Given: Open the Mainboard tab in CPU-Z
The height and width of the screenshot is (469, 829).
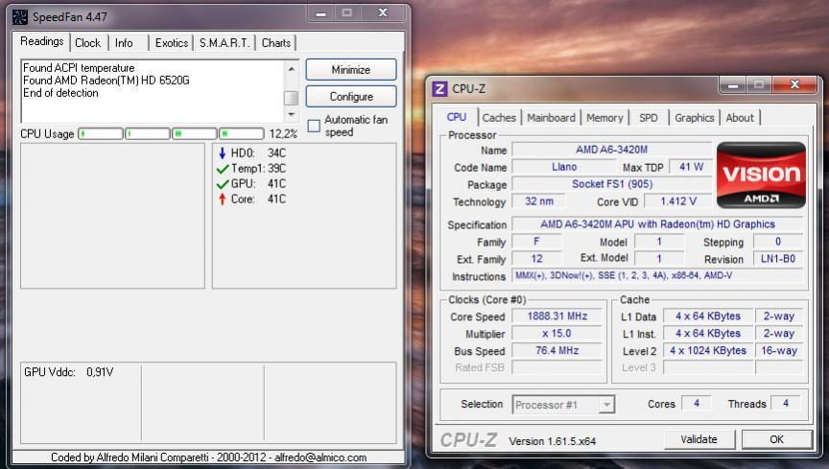Looking at the screenshot, I should (x=551, y=117).
